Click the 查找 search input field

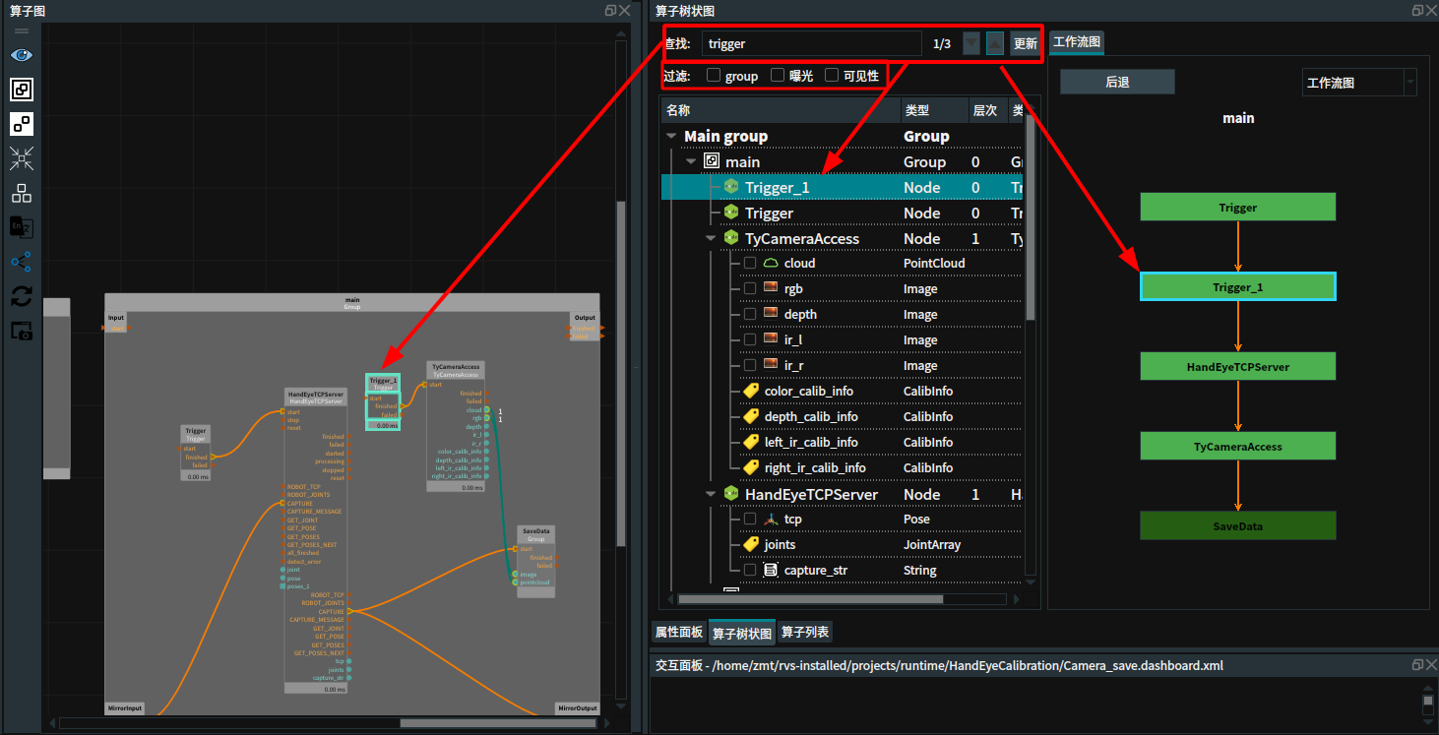(x=810, y=43)
